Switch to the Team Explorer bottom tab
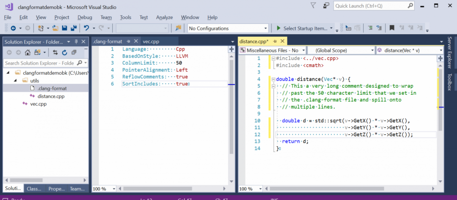The width and height of the screenshot is (457, 200). [77, 189]
